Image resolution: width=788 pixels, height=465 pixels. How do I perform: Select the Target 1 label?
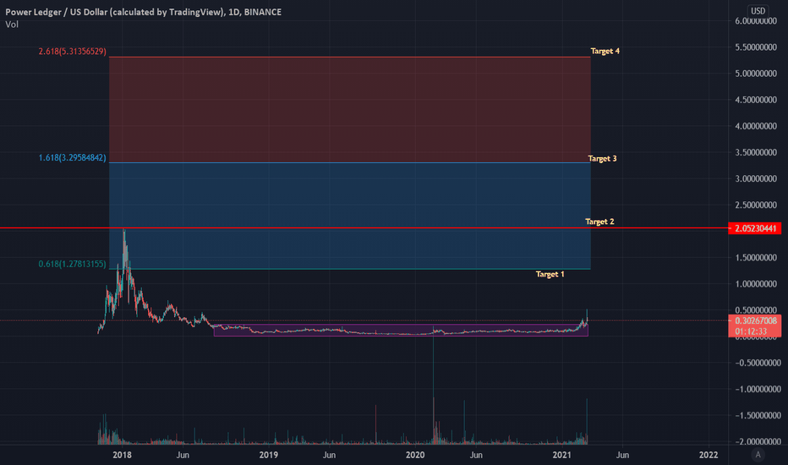550,275
